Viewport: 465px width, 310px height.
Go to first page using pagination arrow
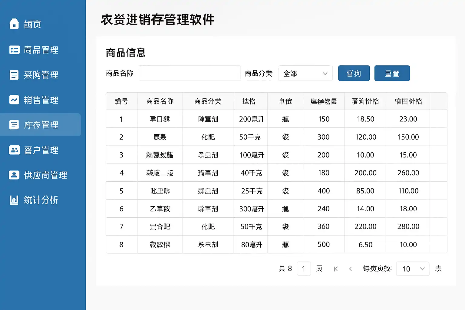click(336, 269)
